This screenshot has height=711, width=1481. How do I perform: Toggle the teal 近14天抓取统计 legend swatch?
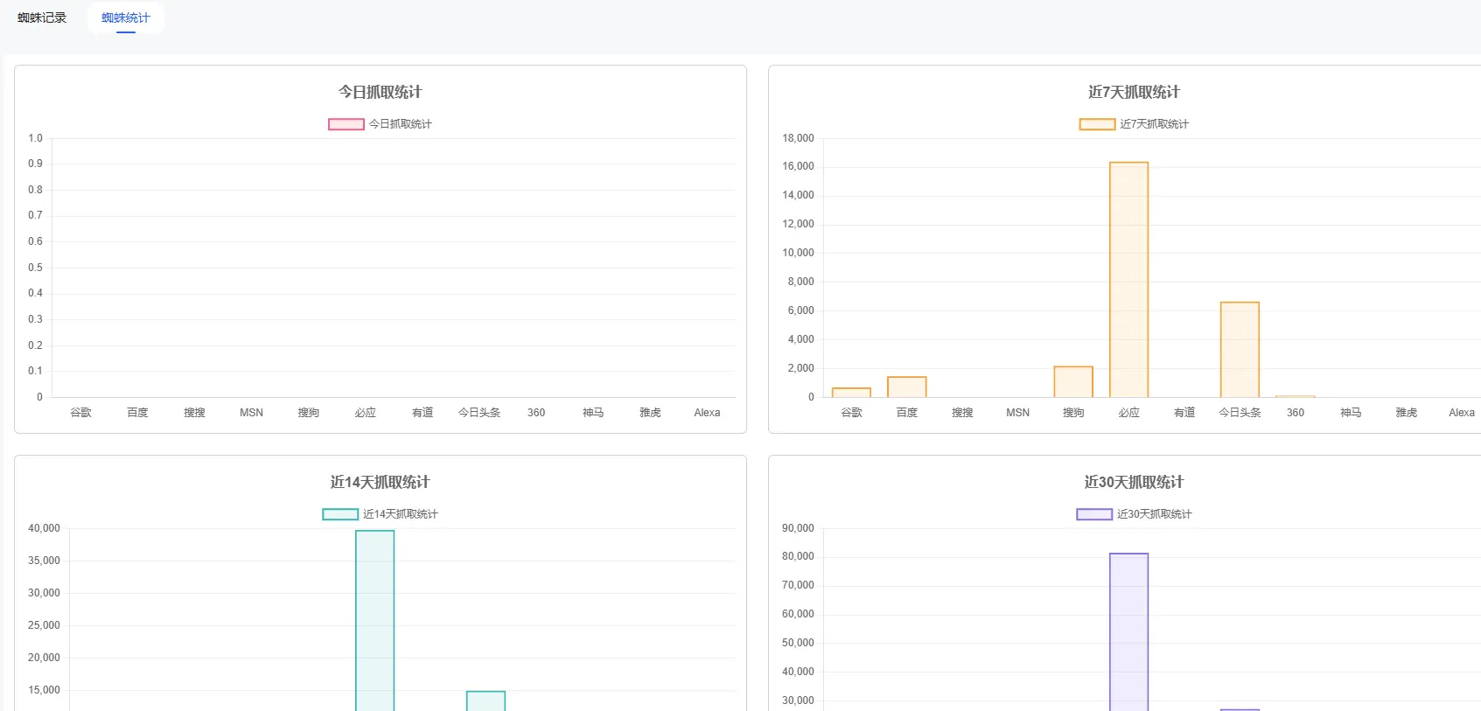click(340, 514)
